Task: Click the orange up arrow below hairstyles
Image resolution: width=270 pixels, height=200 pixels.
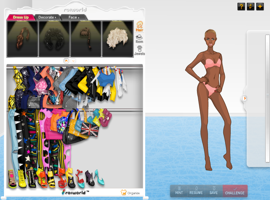Action: [66, 61]
